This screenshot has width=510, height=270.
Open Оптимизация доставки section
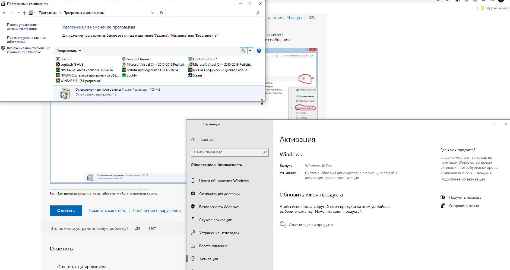[x=215, y=194]
